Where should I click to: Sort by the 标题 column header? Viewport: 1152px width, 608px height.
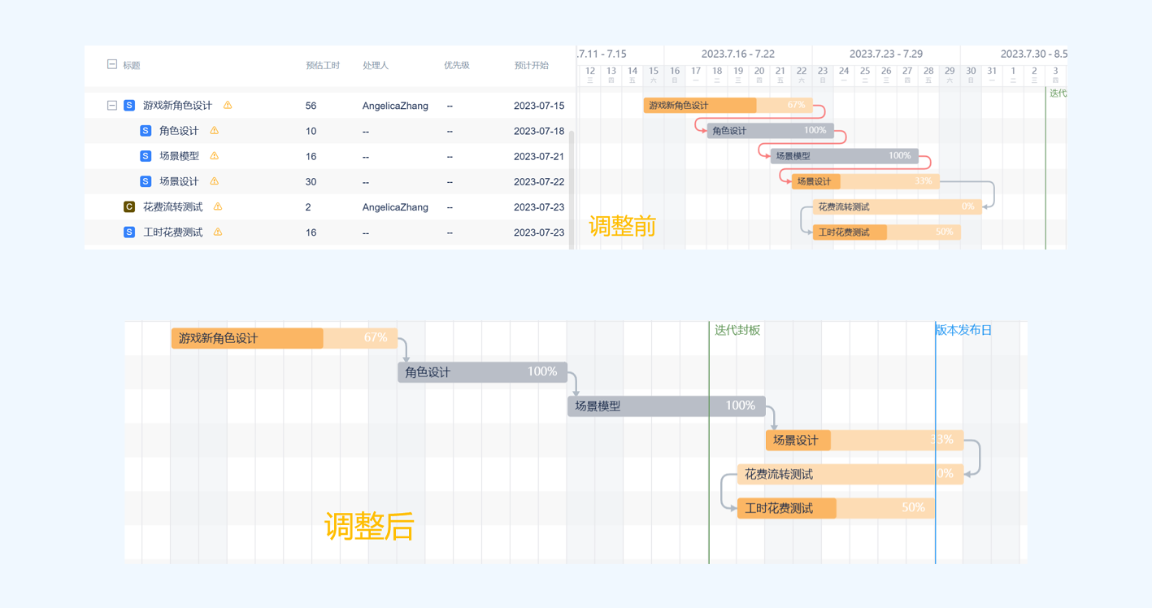[132, 65]
